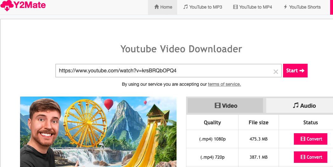Viewport: 333px width, 167px height.
Task: Click the Quality column header
Action: click(212, 122)
